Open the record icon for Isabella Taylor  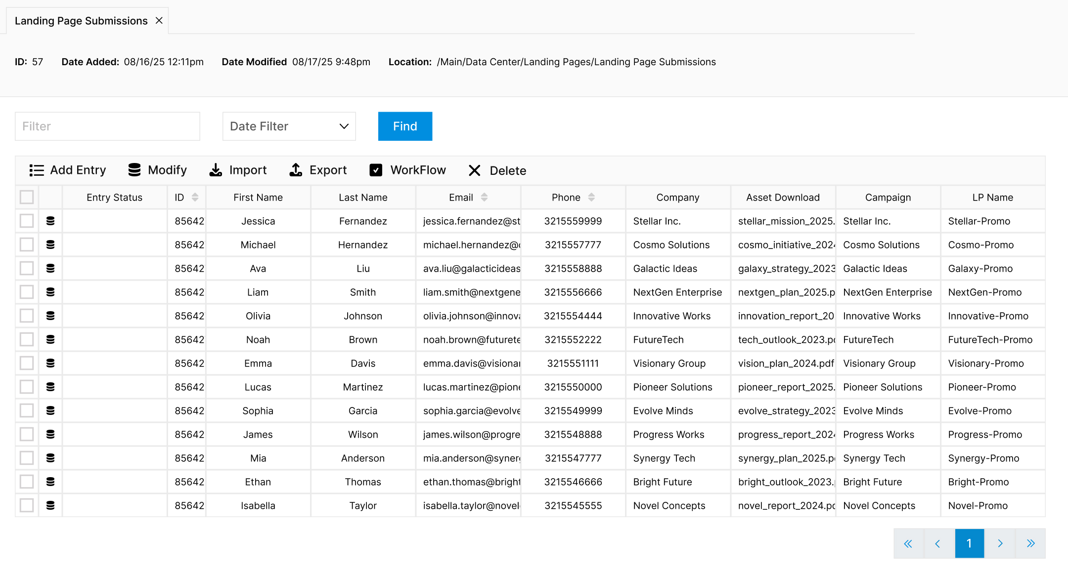(50, 505)
